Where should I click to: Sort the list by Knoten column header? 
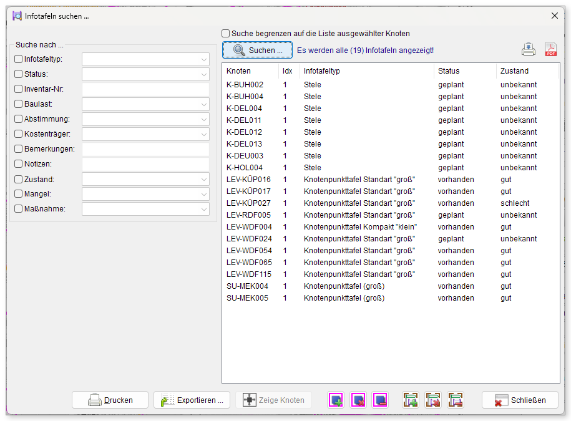250,71
